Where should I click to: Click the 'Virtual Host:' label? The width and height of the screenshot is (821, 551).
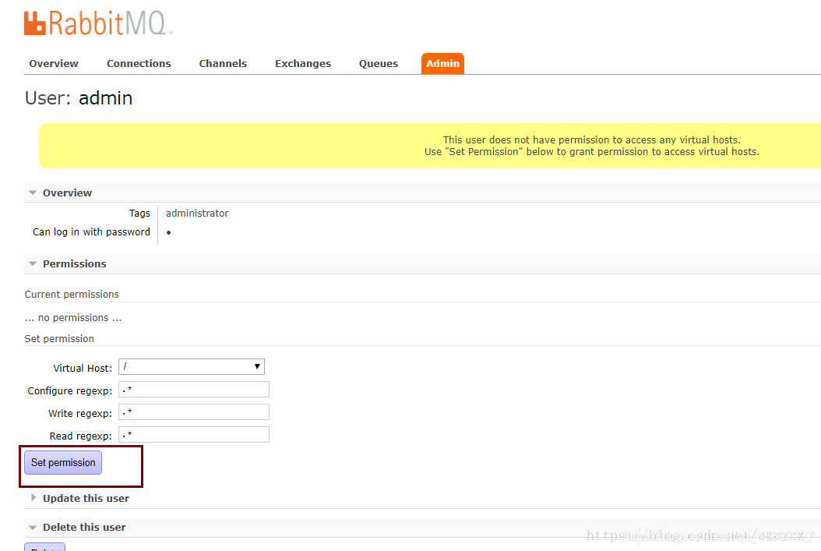83,368
